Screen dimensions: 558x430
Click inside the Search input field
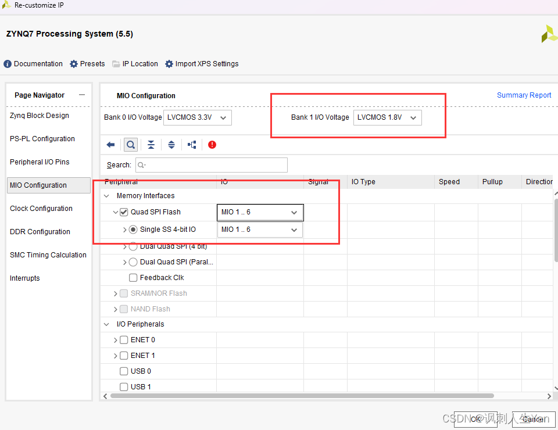click(212, 165)
